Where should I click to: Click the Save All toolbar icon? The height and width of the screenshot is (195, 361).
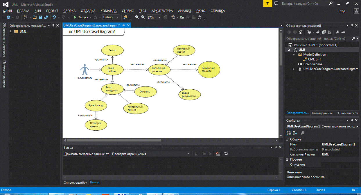46,17
